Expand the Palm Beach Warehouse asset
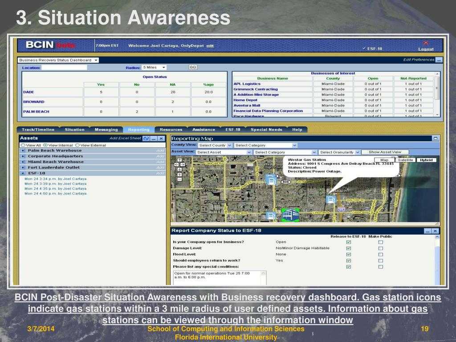 (23, 151)
